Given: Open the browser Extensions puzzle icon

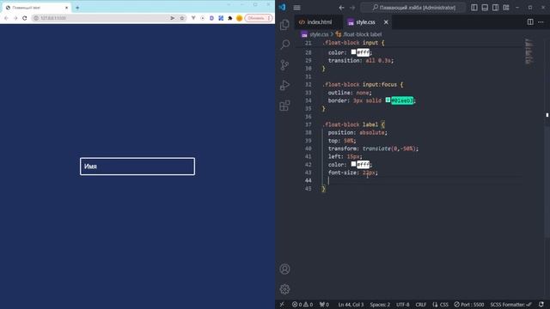Looking at the screenshot, I should 230,18.
